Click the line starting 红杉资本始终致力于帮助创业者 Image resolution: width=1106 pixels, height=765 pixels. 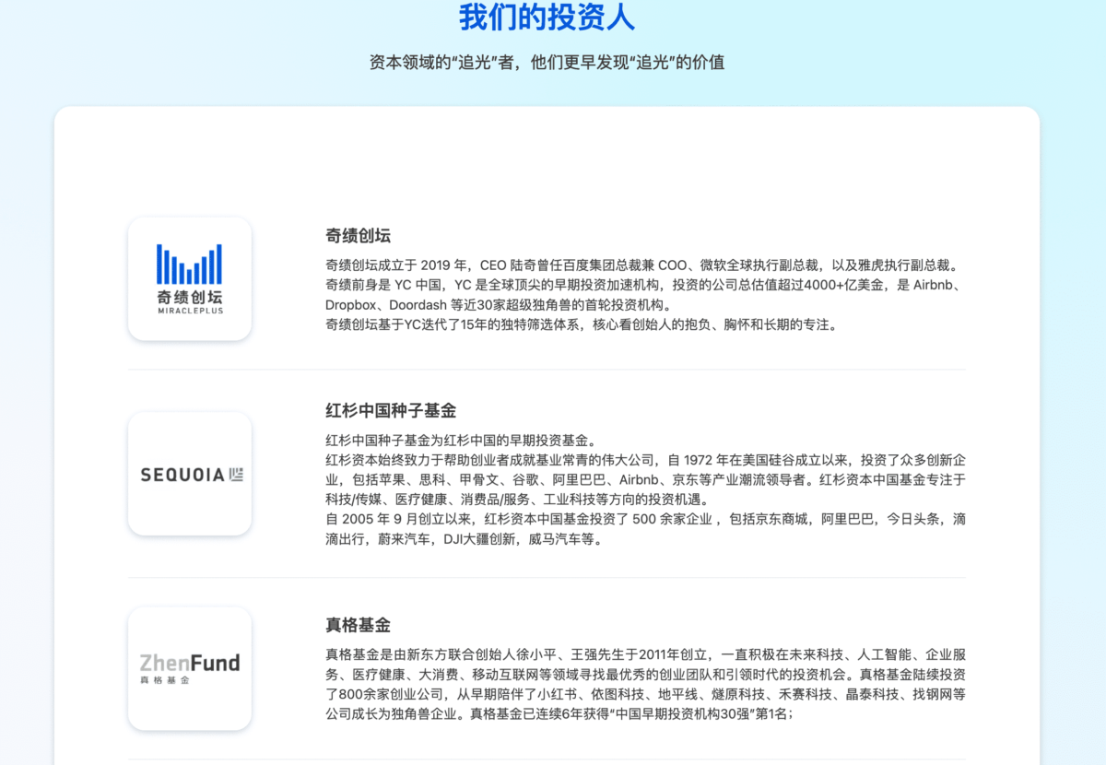[x=646, y=460]
